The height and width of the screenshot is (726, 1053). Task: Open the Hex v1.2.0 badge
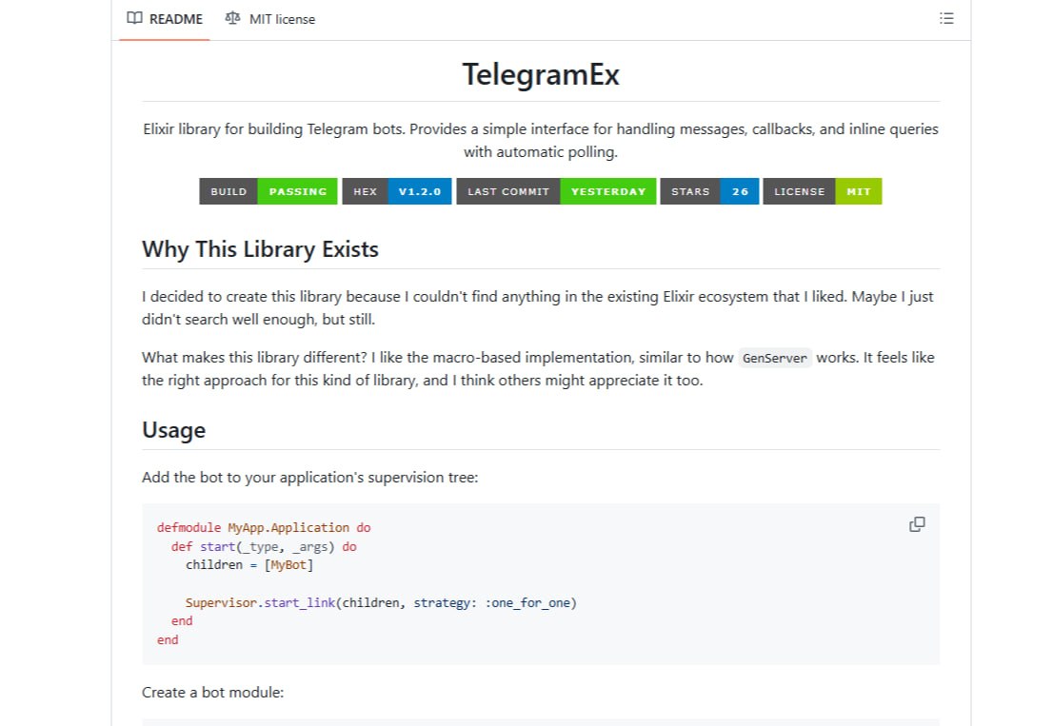pyautogui.click(x=396, y=191)
